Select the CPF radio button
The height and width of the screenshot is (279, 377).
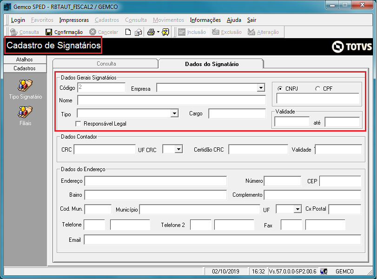tap(317, 89)
